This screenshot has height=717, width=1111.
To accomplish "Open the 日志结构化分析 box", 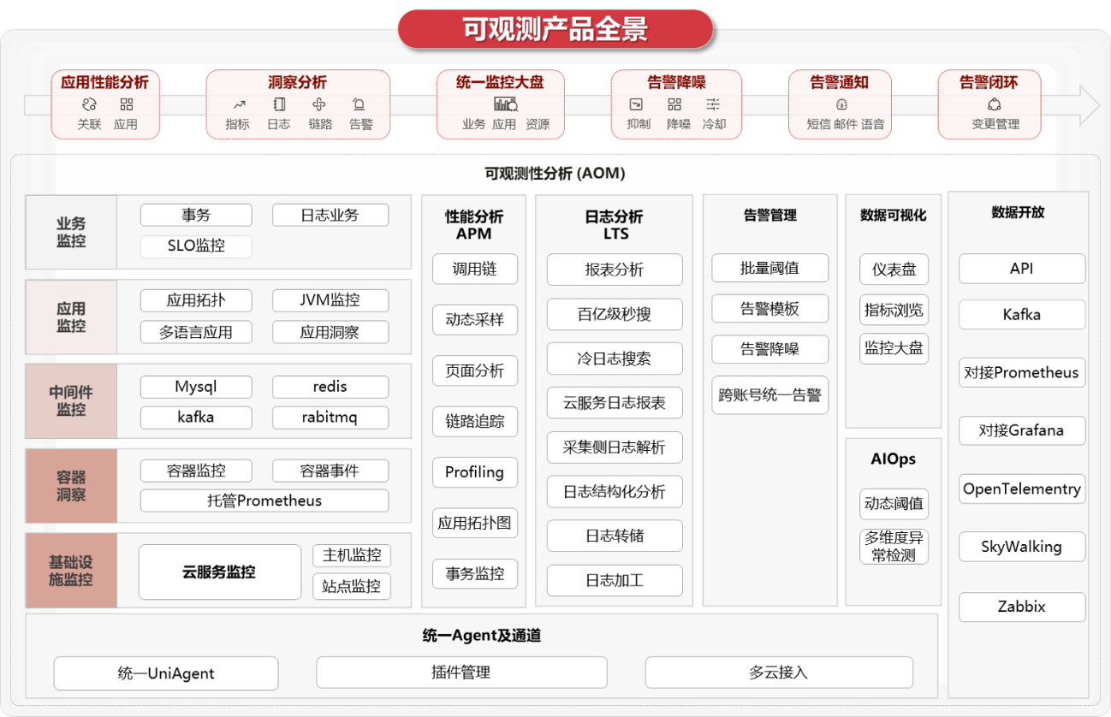I will point(615,492).
